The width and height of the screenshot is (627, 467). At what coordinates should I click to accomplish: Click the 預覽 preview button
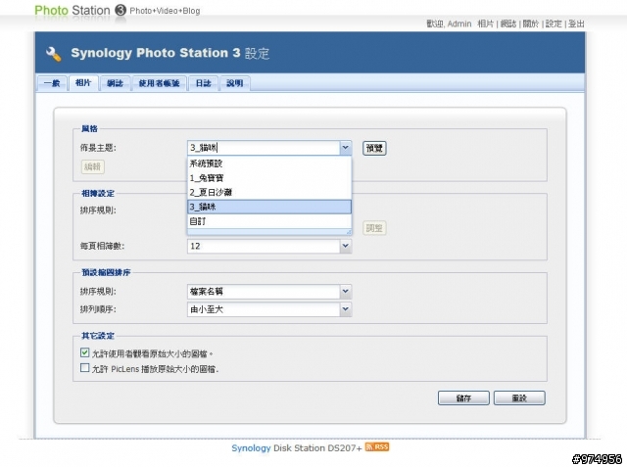(x=374, y=148)
